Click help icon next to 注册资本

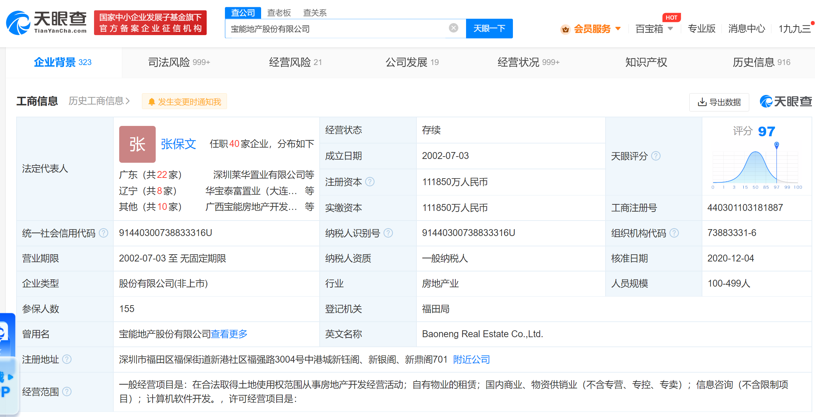[370, 182]
